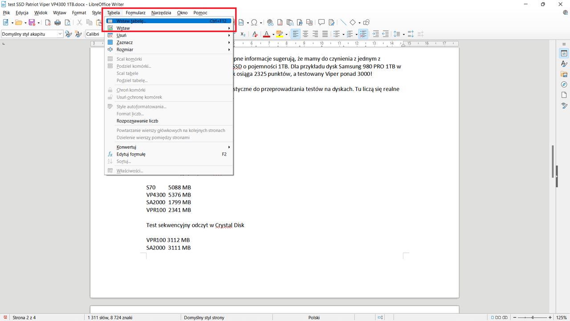Toggle the unordered bullet list
570x321 pixels.
point(337,34)
